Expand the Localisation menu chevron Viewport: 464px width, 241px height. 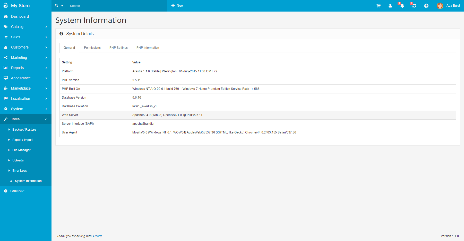[46, 99]
